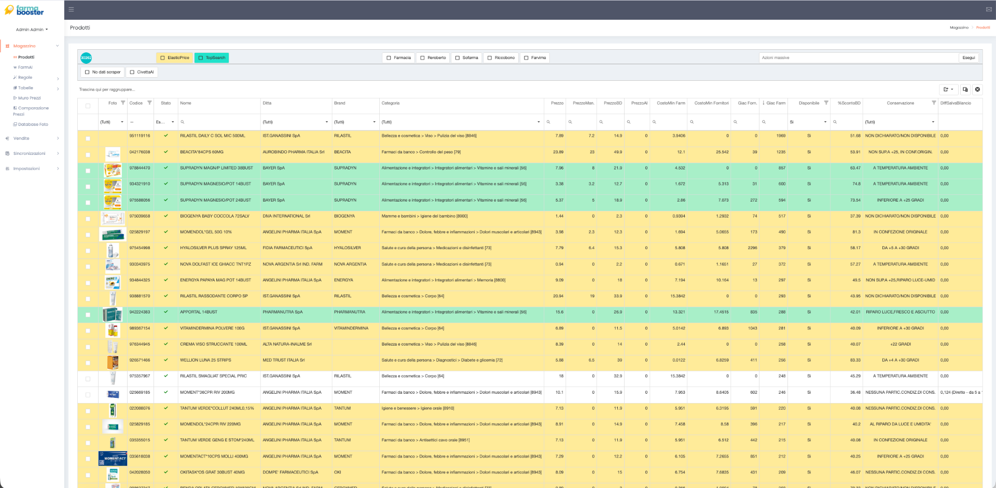Image resolution: width=996 pixels, height=488 pixels.
Task: Expand the Regole submenu arrow
Action: [x=58, y=79]
